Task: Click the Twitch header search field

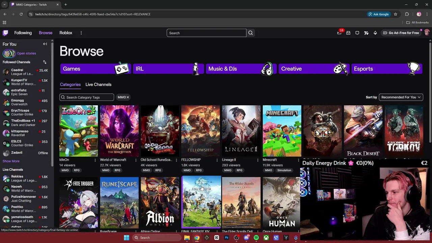Action: [x=207, y=33]
